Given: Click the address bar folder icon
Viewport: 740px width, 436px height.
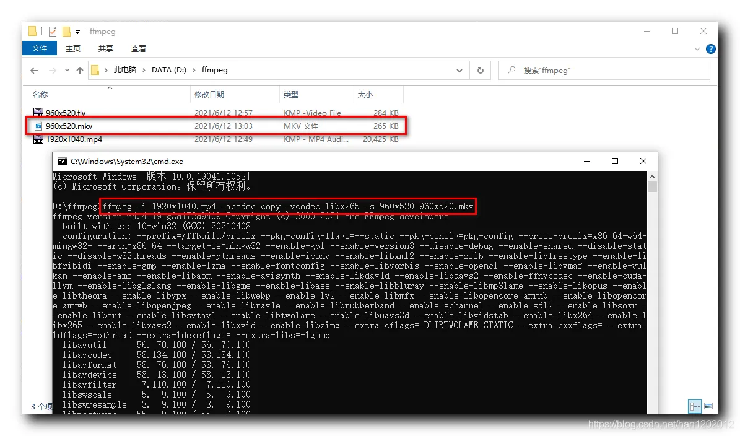Looking at the screenshot, I should (95, 71).
